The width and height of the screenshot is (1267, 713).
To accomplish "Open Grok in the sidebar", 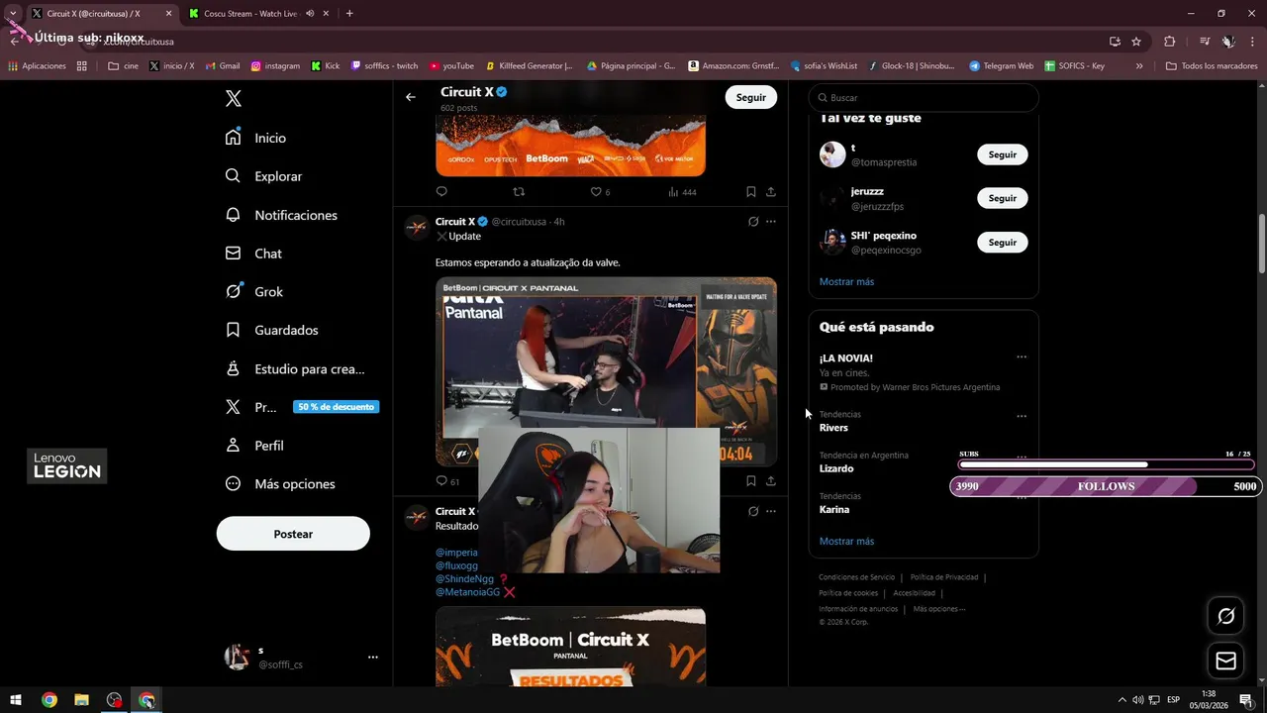I will click(254, 292).
